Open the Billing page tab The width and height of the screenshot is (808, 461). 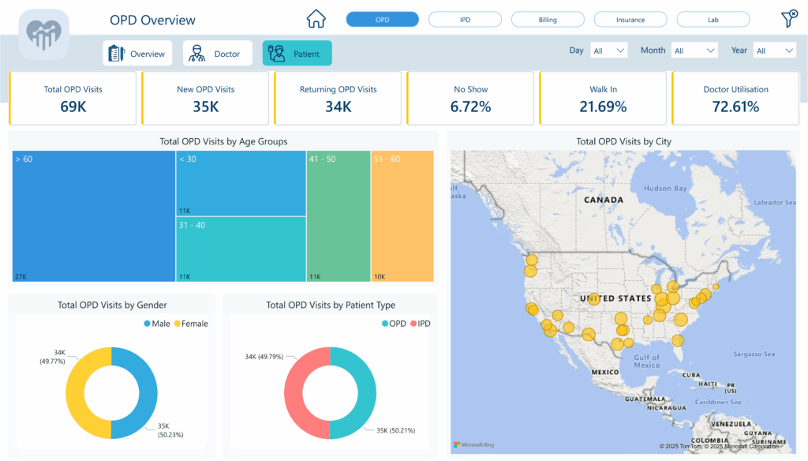(548, 19)
